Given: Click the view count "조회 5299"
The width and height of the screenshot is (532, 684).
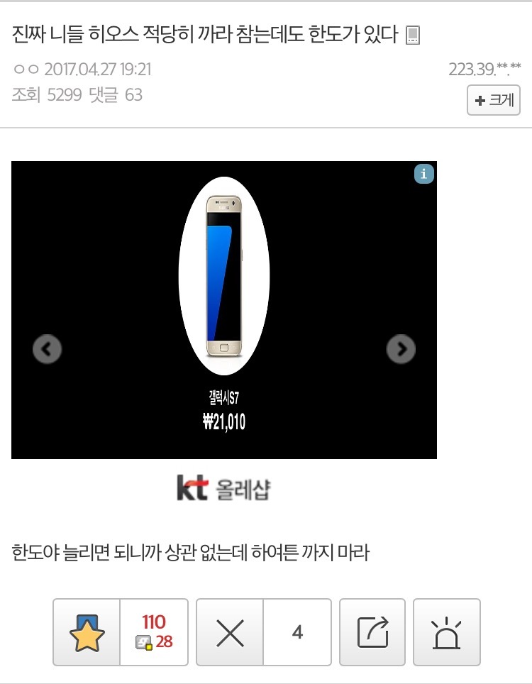Looking at the screenshot, I should [47, 94].
